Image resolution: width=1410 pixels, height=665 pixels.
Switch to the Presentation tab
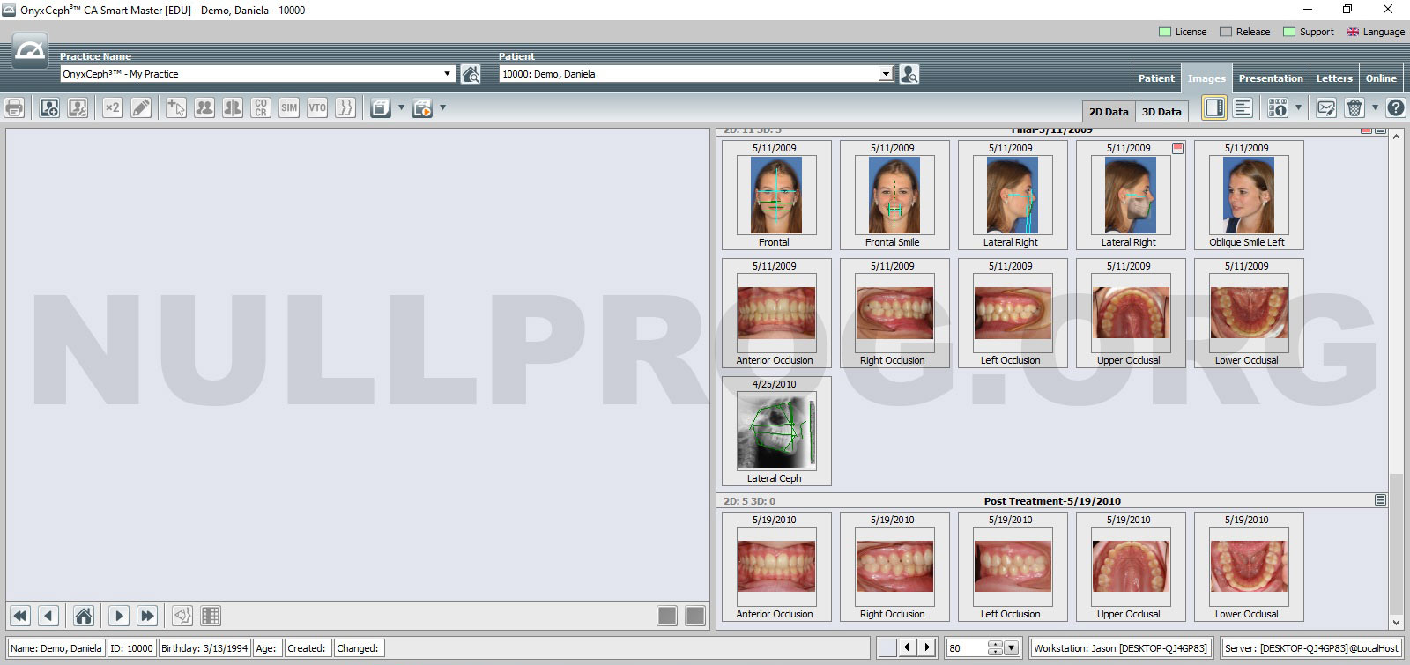click(1270, 78)
